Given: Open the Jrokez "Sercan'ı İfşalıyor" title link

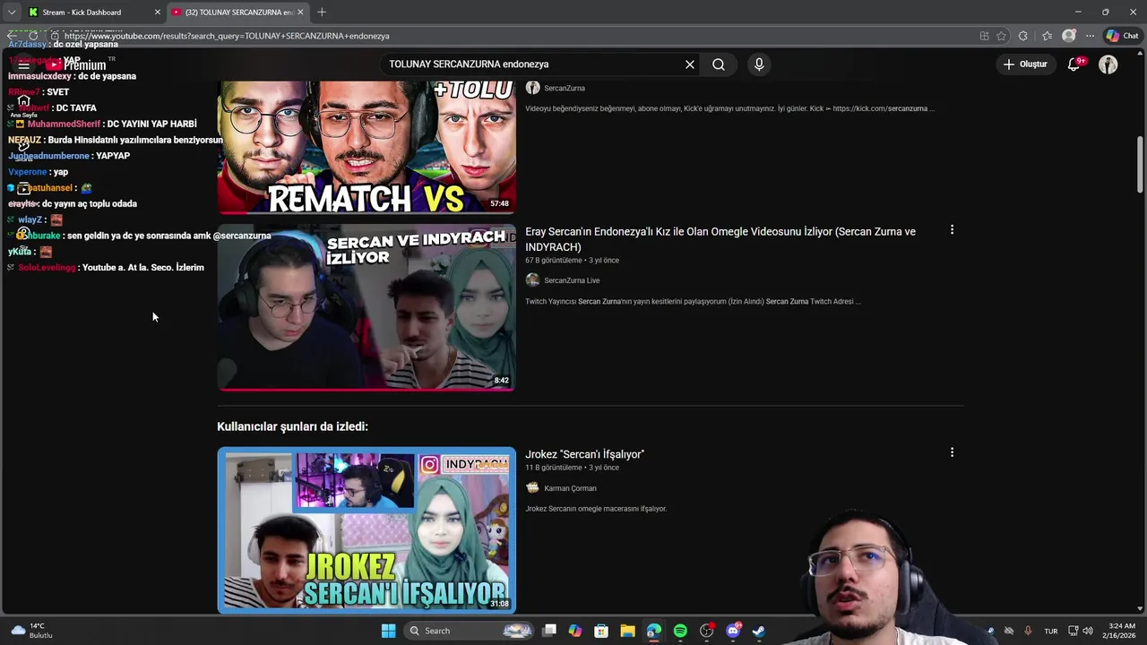Looking at the screenshot, I should [584, 454].
